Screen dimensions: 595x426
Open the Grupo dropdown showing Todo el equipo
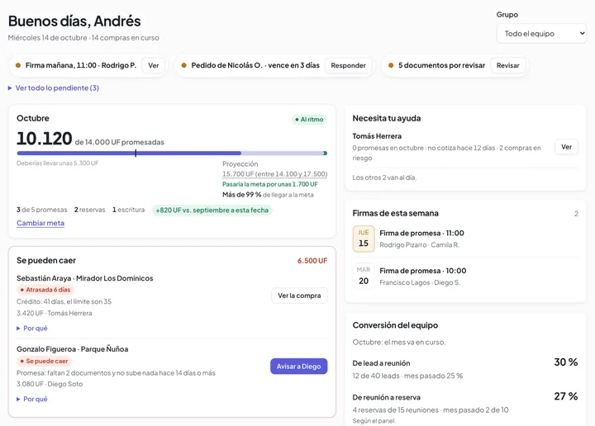click(541, 33)
